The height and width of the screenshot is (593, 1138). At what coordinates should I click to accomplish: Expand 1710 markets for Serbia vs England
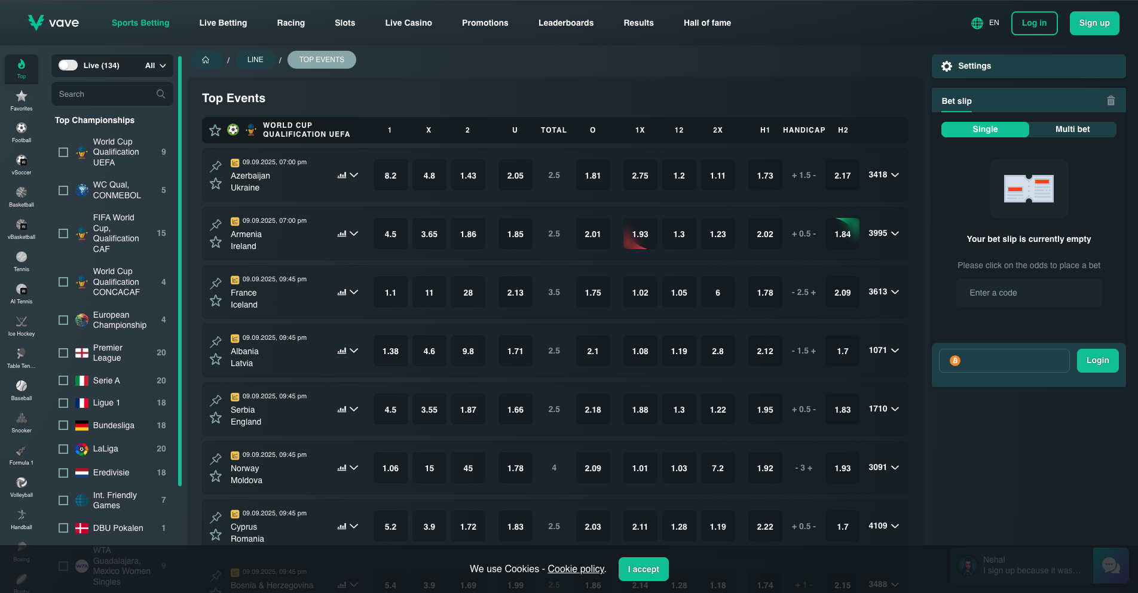pyautogui.click(x=883, y=409)
